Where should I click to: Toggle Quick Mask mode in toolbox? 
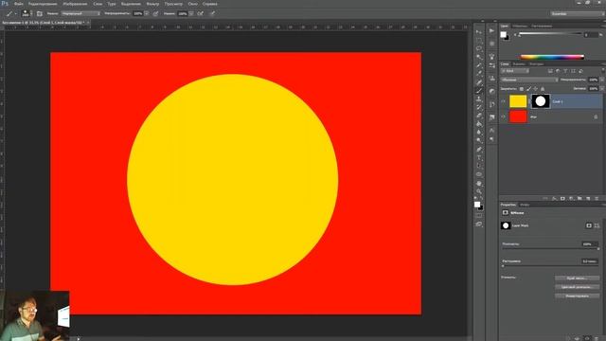(x=479, y=215)
